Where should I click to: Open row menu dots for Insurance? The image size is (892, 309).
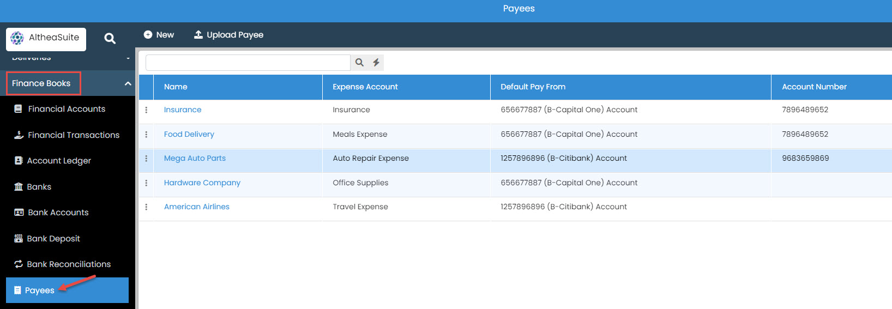tap(146, 110)
